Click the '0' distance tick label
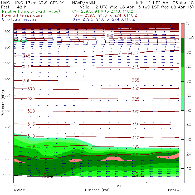 click(x=13, y=186)
